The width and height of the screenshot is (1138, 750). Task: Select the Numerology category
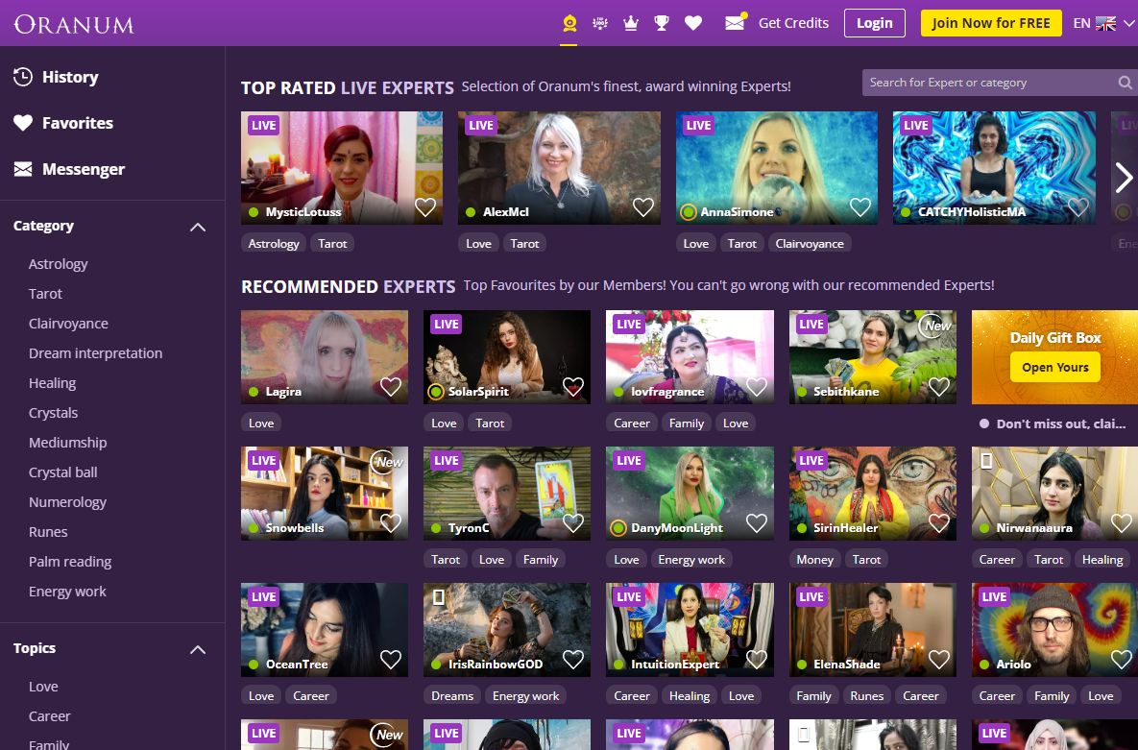[x=67, y=502]
